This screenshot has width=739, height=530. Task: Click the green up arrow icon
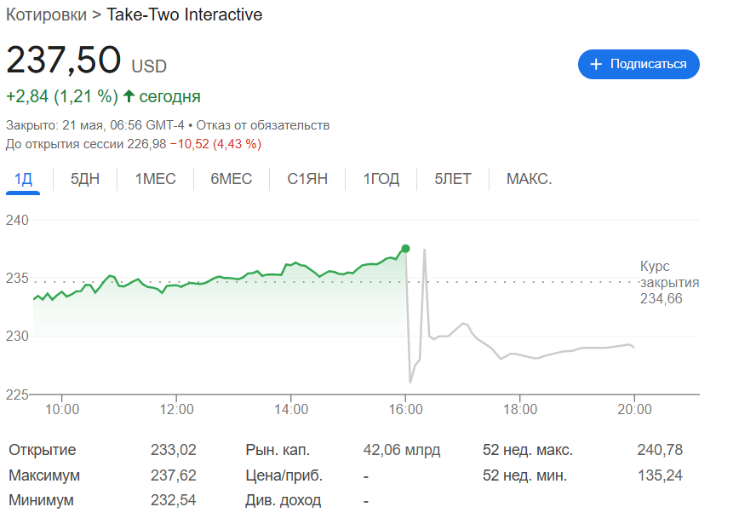tap(129, 96)
